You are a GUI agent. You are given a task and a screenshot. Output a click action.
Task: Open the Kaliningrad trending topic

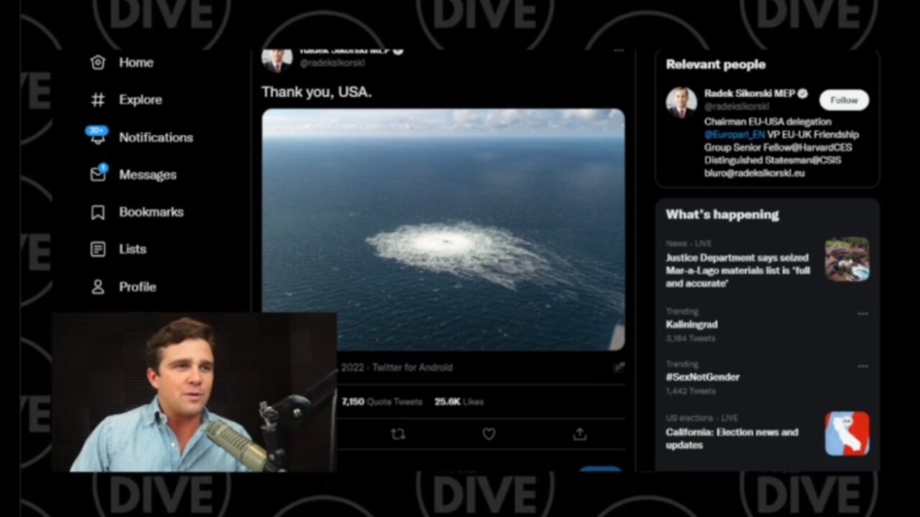click(691, 324)
